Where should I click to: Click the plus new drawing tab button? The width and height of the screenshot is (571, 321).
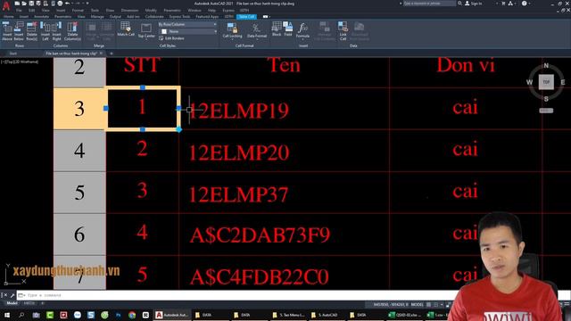(112, 53)
